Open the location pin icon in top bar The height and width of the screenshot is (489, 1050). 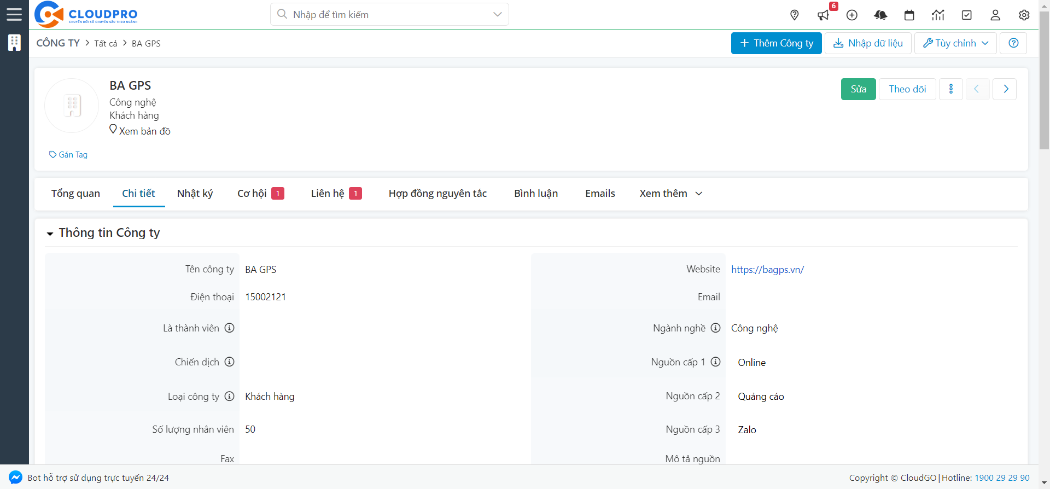(x=795, y=15)
